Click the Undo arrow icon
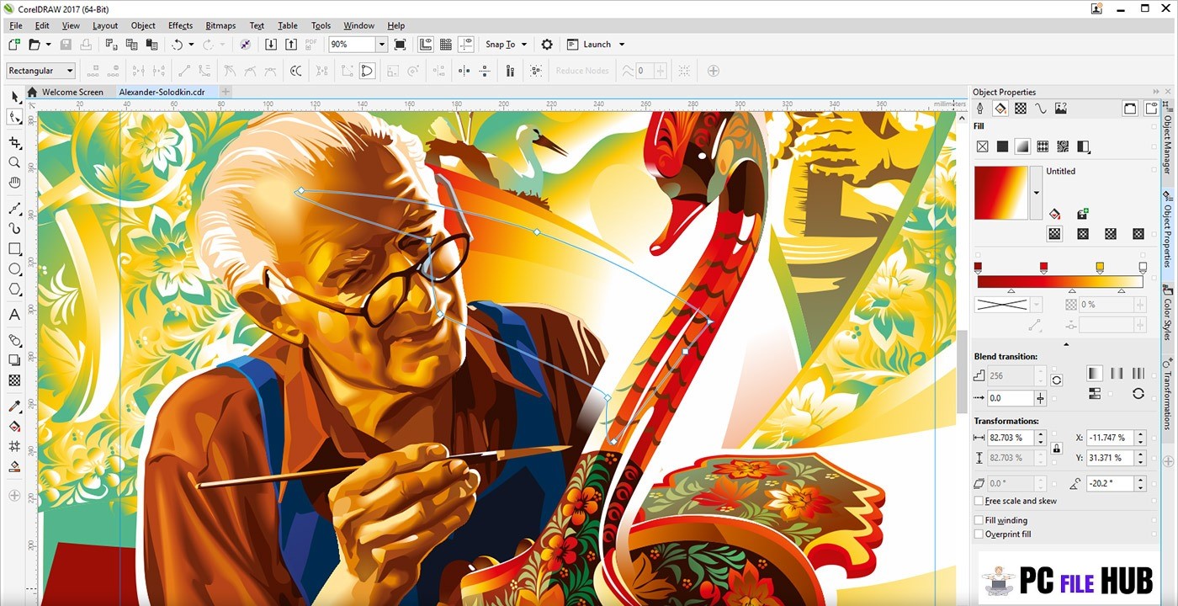This screenshot has height=606, width=1178. (177, 45)
